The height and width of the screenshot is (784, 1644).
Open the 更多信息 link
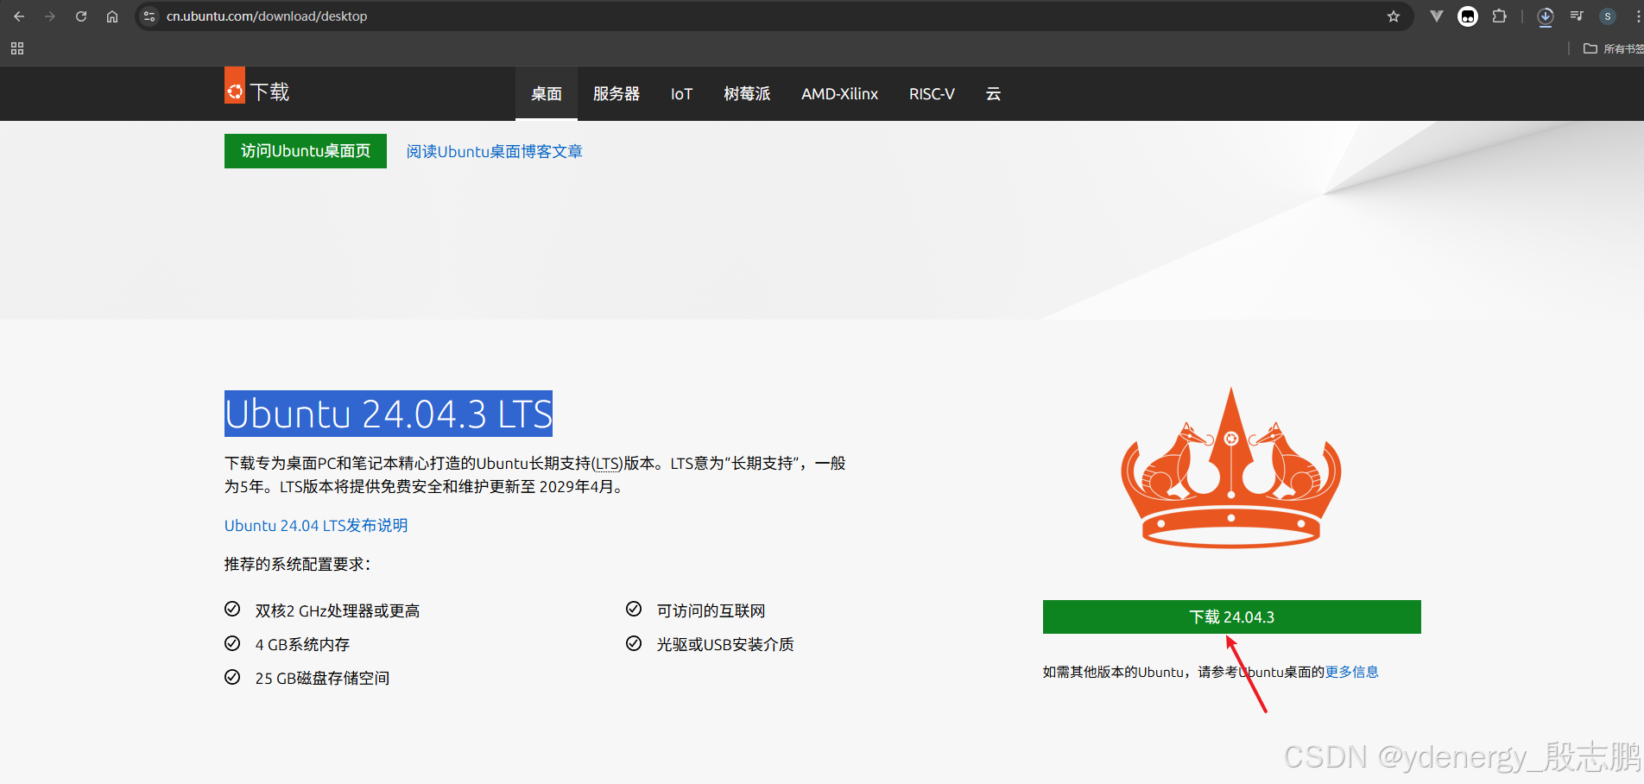pos(1352,672)
